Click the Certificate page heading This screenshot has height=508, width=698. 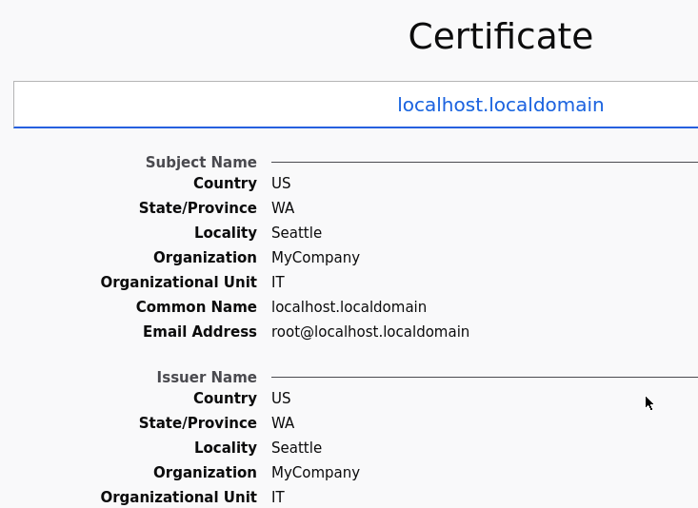click(500, 36)
